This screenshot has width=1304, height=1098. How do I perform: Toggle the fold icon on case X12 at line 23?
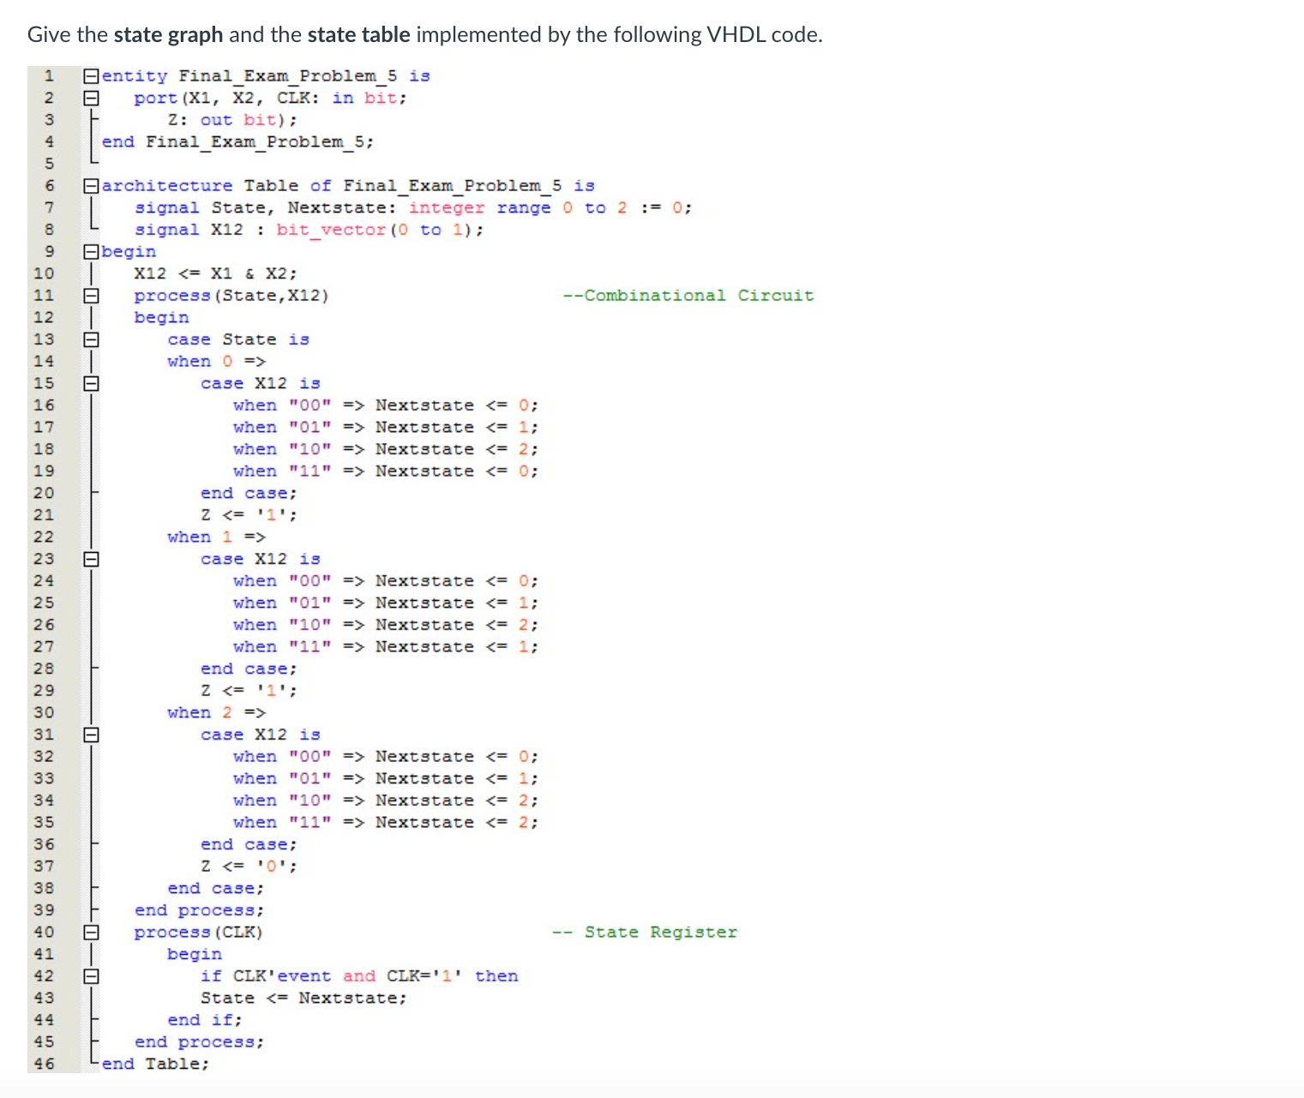pos(90,558)
